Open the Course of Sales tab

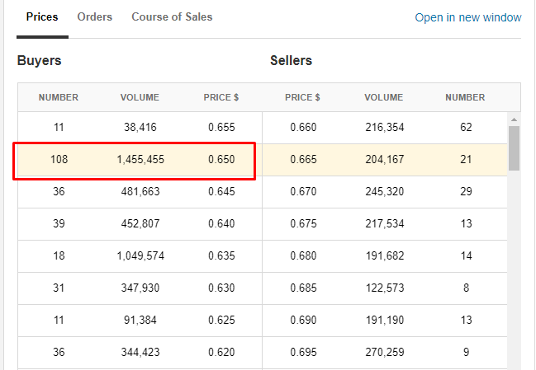pos(172,16)
